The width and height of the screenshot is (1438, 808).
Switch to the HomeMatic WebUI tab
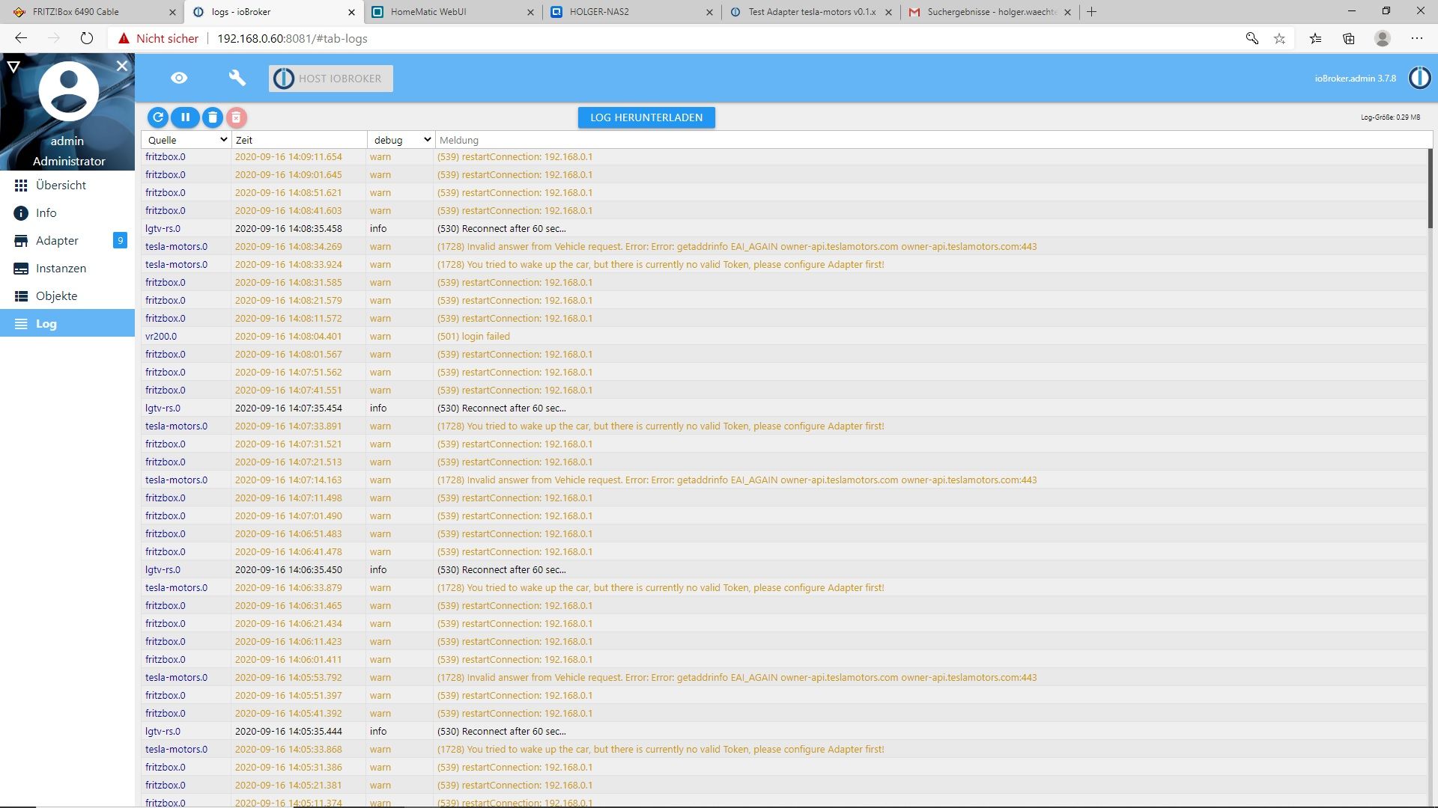428,12
